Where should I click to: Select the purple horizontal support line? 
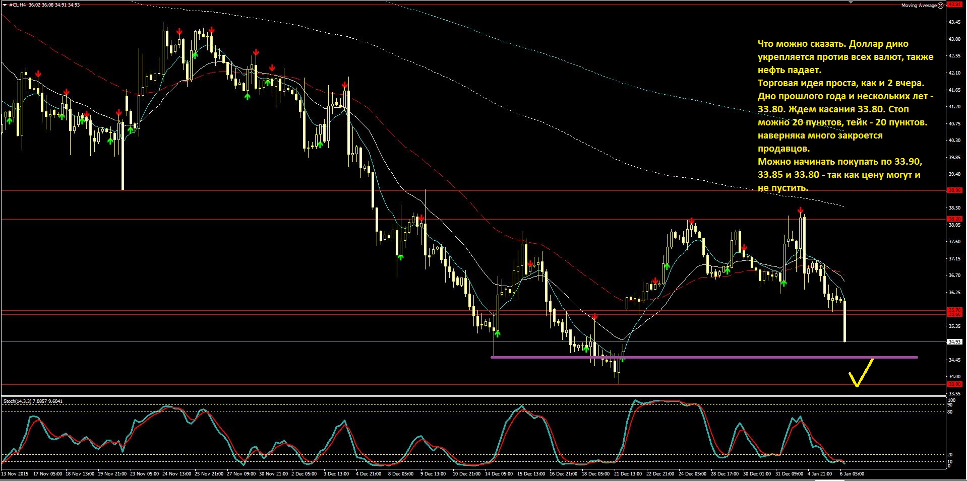pyautogui.click(x=704, y=357)
